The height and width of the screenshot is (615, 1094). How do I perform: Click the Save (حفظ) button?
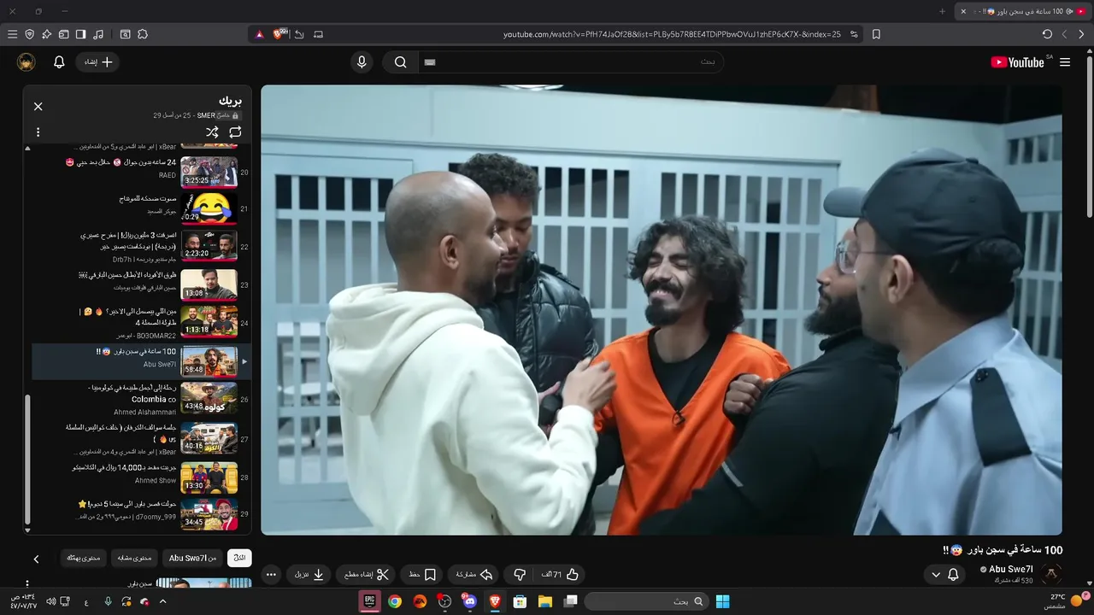[422, 575]
